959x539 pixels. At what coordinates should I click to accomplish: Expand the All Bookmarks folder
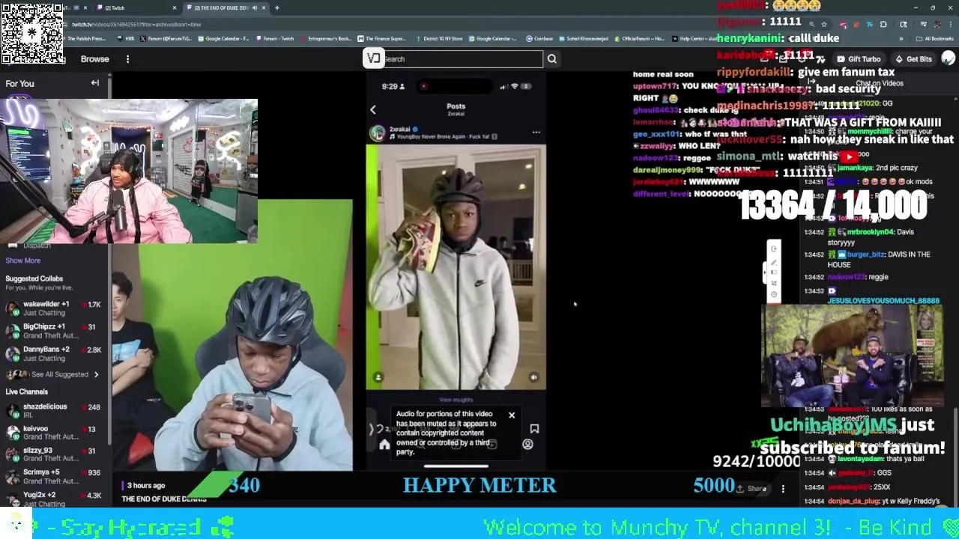pos(937,38)
